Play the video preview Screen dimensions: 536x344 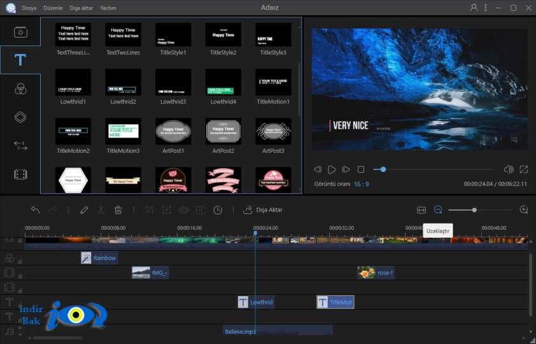332,169
